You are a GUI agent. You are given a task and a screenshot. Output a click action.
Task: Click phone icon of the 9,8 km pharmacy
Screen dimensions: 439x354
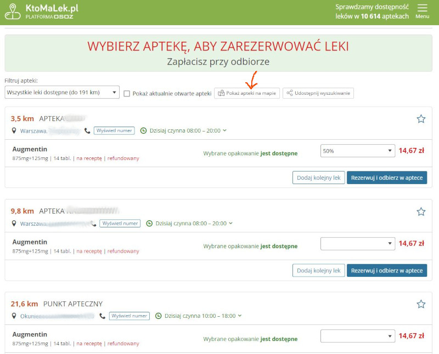click(x=93, y=224)
